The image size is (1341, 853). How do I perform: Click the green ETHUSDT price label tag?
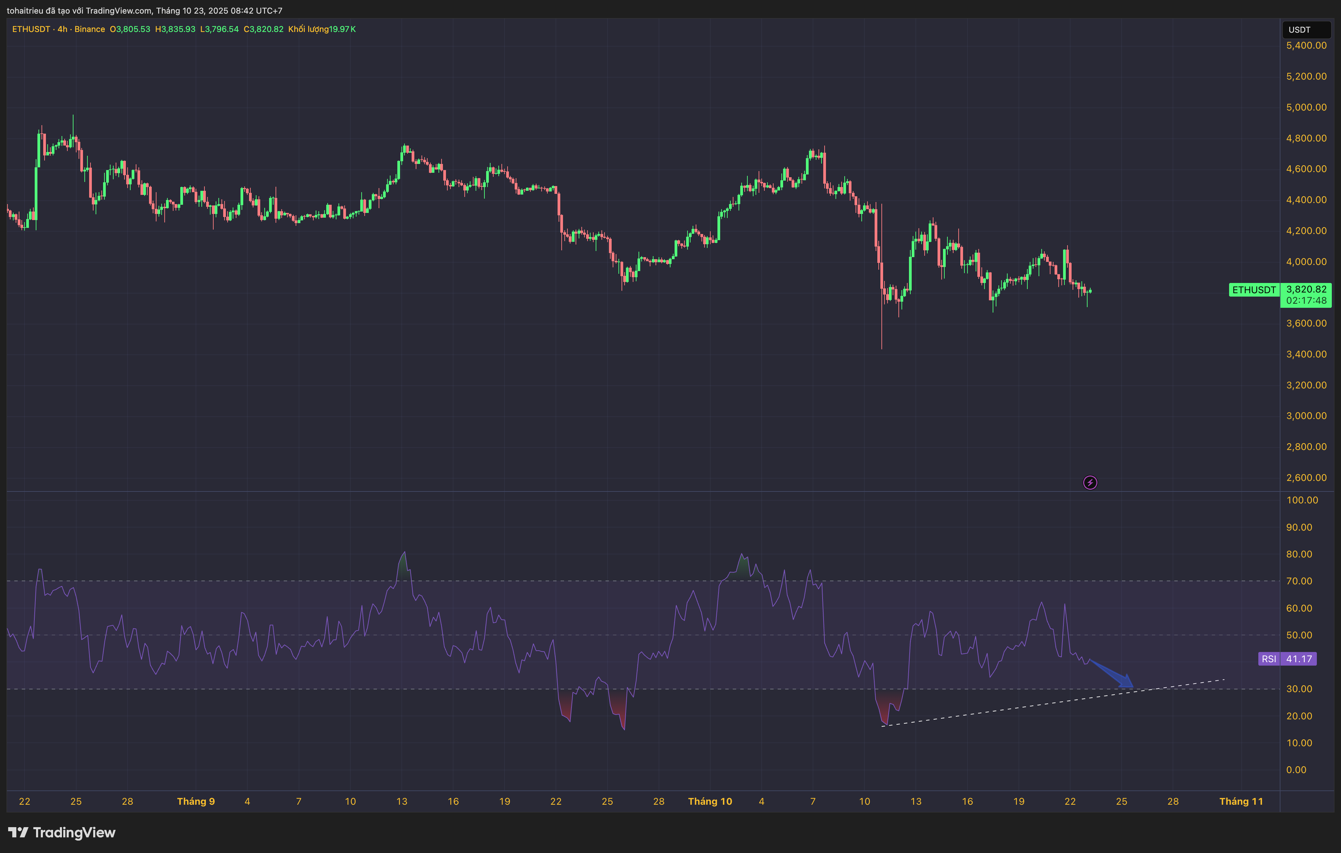pos(1254,289)
